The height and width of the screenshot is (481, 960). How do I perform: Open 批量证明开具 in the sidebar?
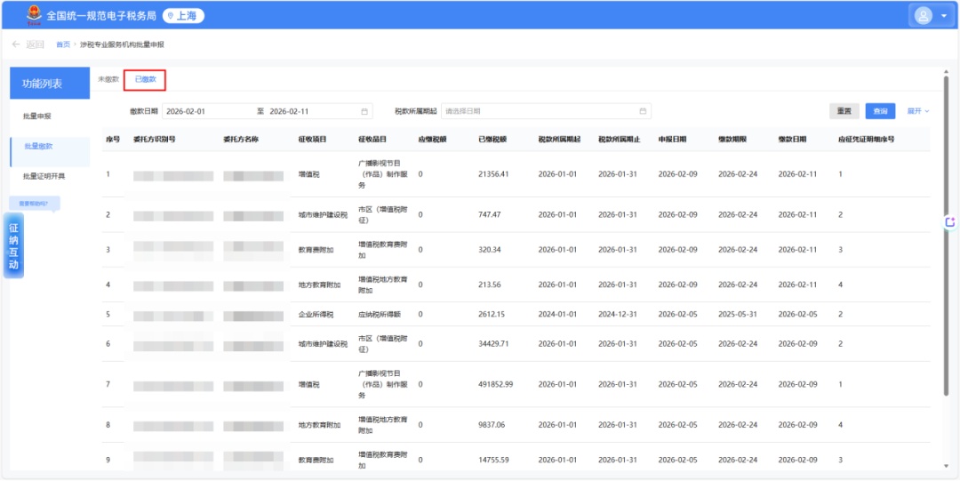(44, 176)
